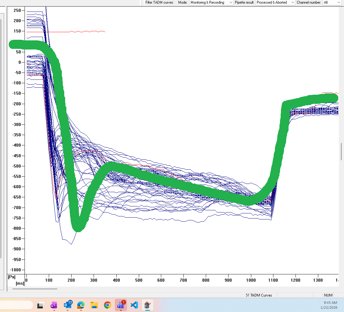Launch OneNote from the taskbar
344x312 pixels.
54,305
